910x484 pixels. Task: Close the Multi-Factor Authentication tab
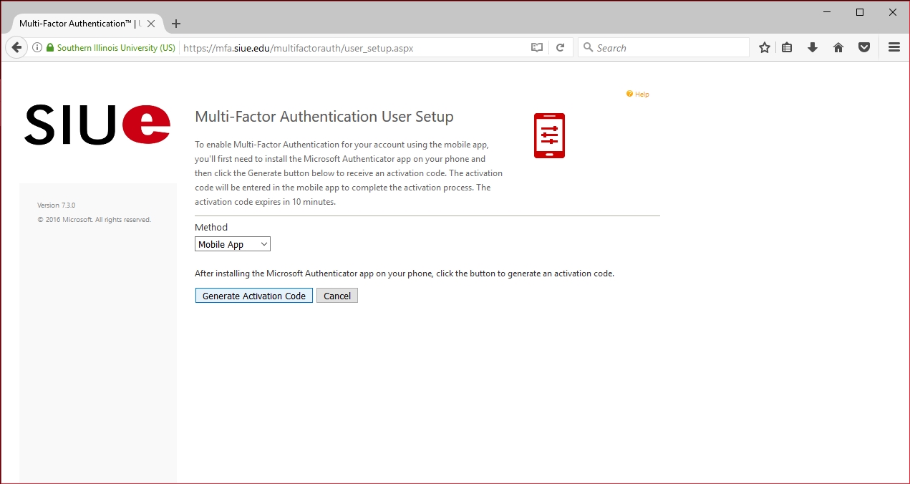tap(151, 24)
